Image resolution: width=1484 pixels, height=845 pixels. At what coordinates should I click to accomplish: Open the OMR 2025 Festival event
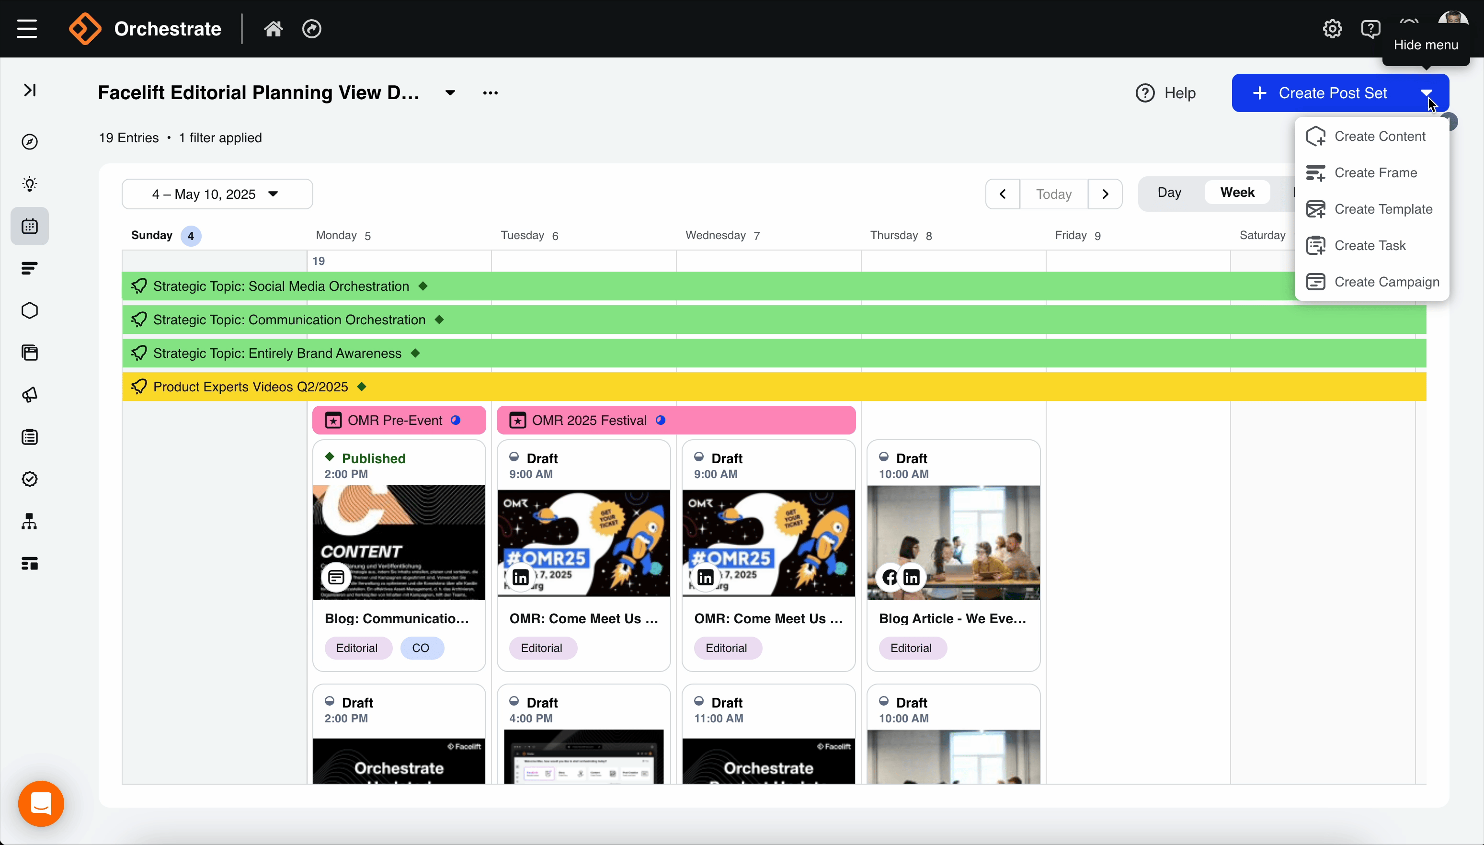click(x=676, y=420)
